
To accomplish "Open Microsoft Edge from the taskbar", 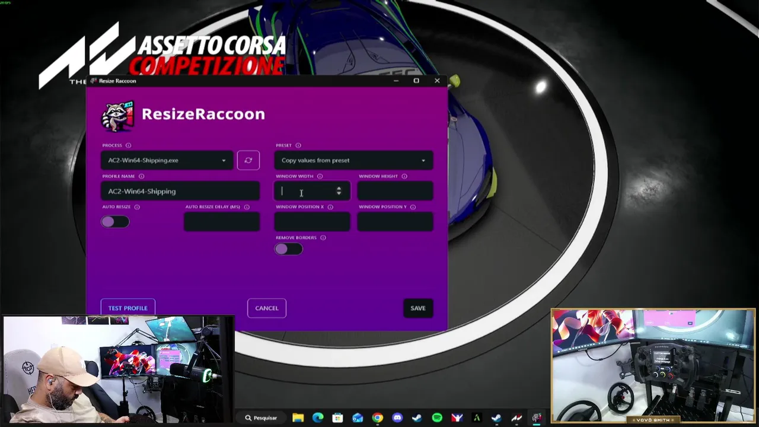I will coord(318,418).
